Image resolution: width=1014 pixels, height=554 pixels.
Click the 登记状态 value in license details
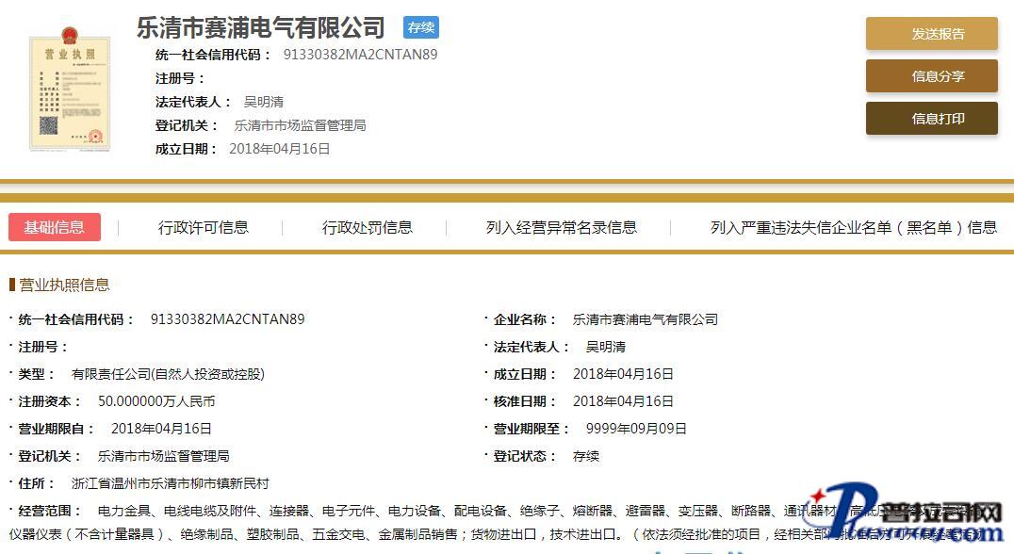pyautogui.click(x=586, y=456)
